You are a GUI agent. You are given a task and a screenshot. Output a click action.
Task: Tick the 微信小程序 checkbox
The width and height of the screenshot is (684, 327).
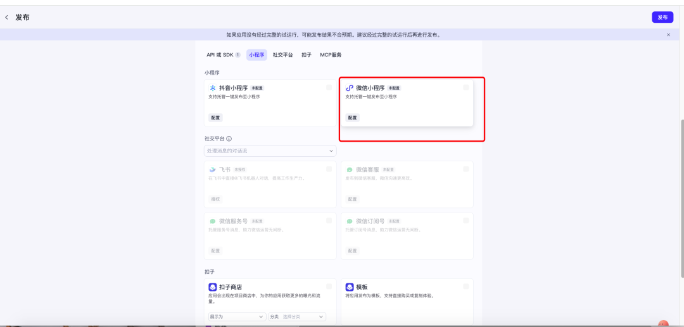click(466, 87)
